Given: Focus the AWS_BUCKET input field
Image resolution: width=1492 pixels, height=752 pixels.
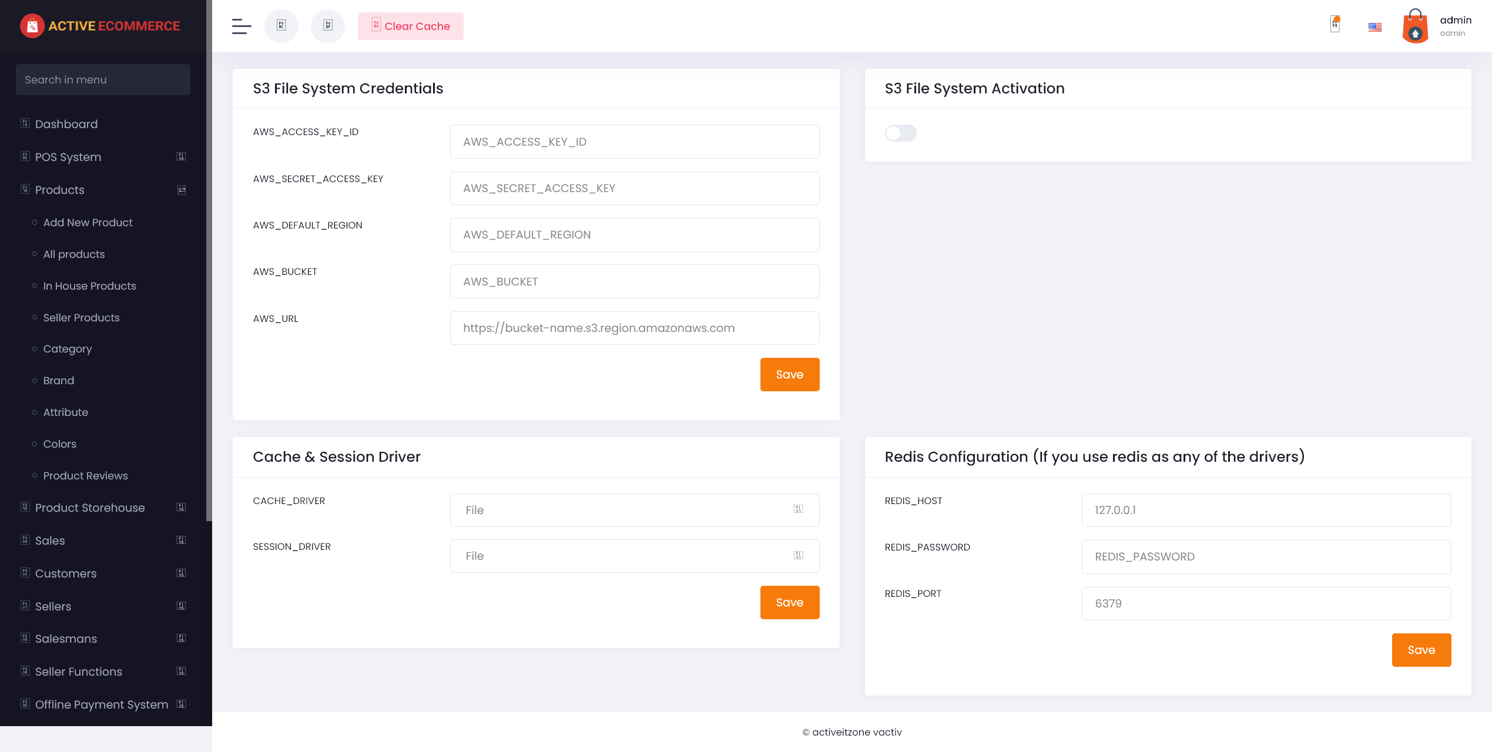Looking at the screenshot, I should [x=634, y=281].
